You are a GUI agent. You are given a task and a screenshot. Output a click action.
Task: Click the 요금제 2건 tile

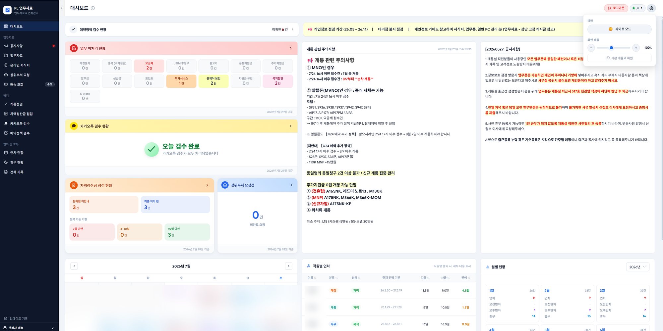(x=149, y=66)
